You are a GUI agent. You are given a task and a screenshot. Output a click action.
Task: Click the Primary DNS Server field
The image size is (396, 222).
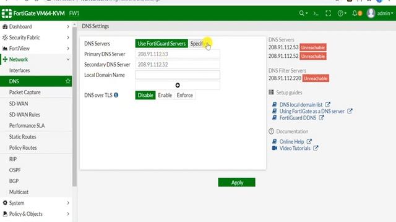(x=178, y=54)
